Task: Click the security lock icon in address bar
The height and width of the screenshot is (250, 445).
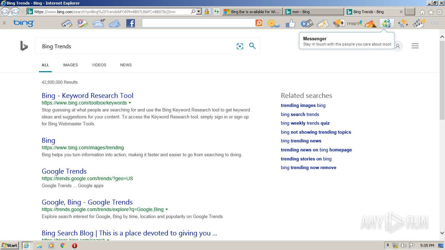Action: coord(207,11)
